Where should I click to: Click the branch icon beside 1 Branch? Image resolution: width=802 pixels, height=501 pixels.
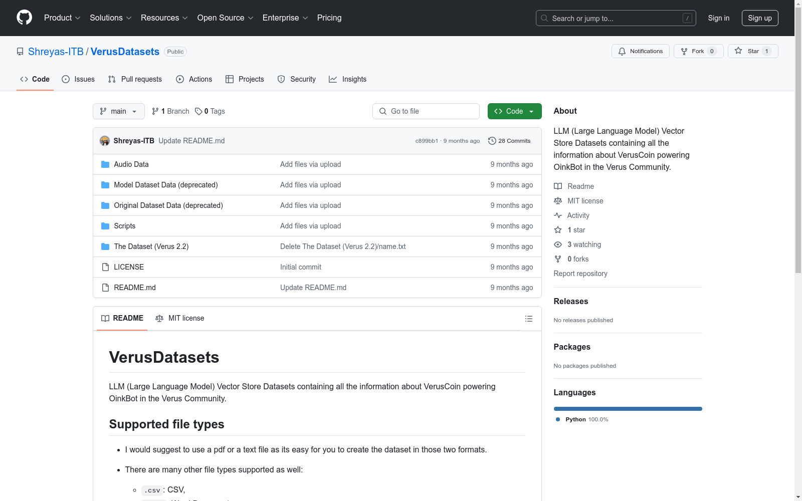[x=155, y=111]
